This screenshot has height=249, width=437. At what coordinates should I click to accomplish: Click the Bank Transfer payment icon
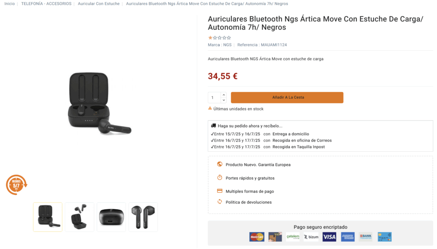[x=366, y=237]
